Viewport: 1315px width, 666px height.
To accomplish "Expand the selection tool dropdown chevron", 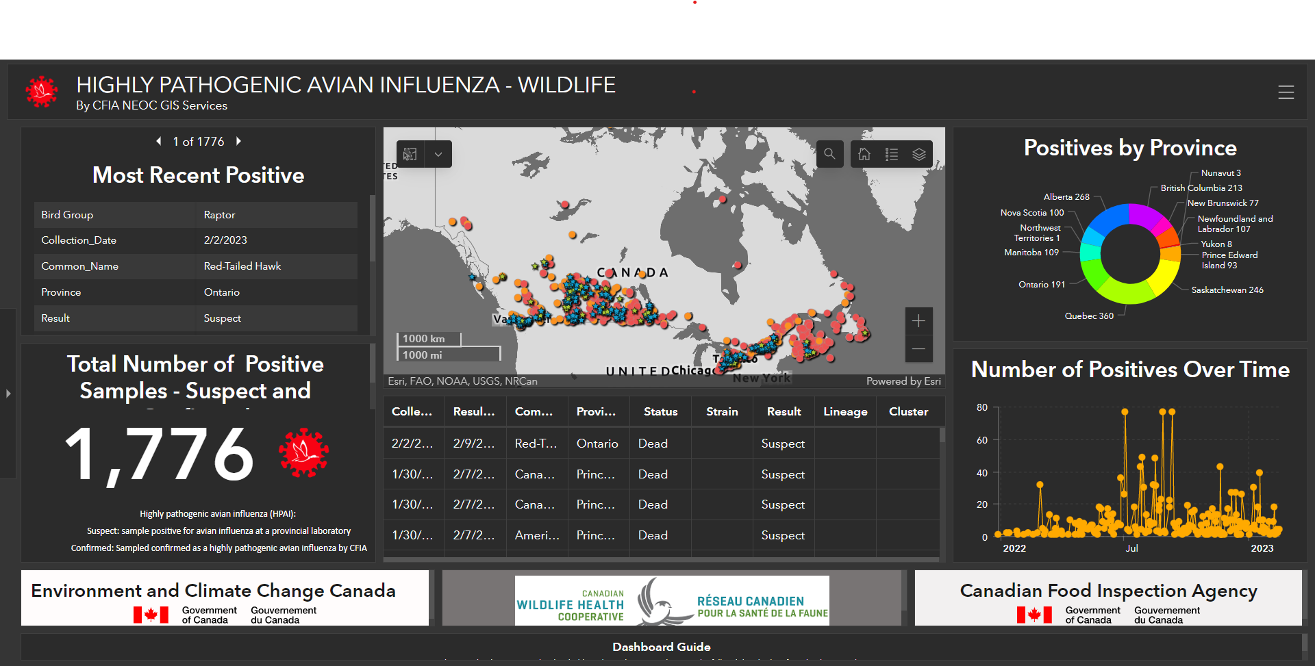I will 438,154.
